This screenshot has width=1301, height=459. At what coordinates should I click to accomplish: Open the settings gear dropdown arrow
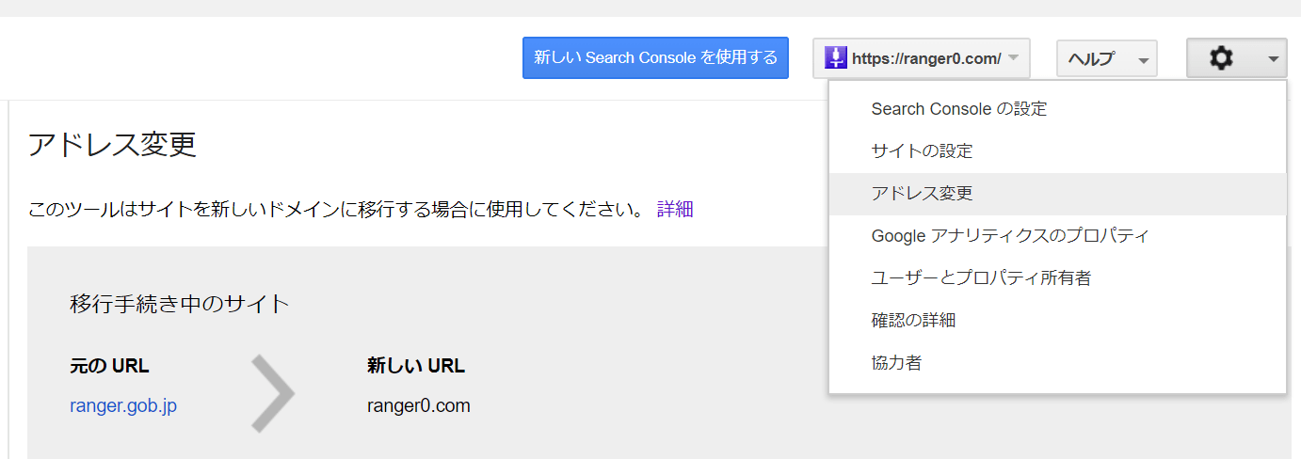click(1273, 59)
